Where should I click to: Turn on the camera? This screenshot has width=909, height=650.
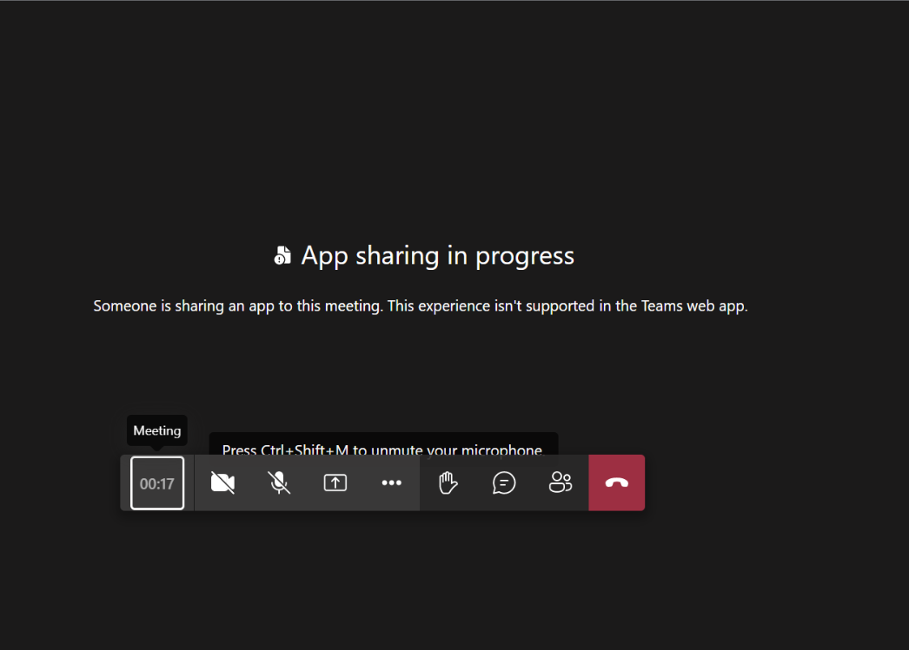pyautogui.click(x=222, y=483)
